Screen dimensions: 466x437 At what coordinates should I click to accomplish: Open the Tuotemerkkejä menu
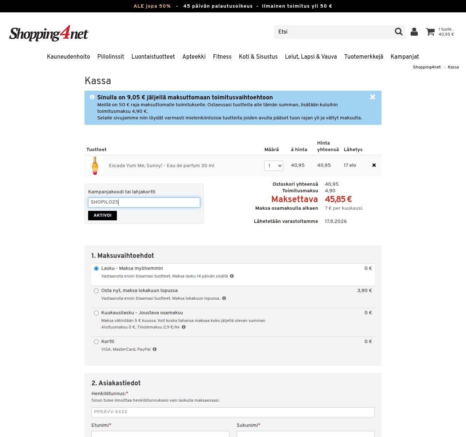[x=364, y=56]
